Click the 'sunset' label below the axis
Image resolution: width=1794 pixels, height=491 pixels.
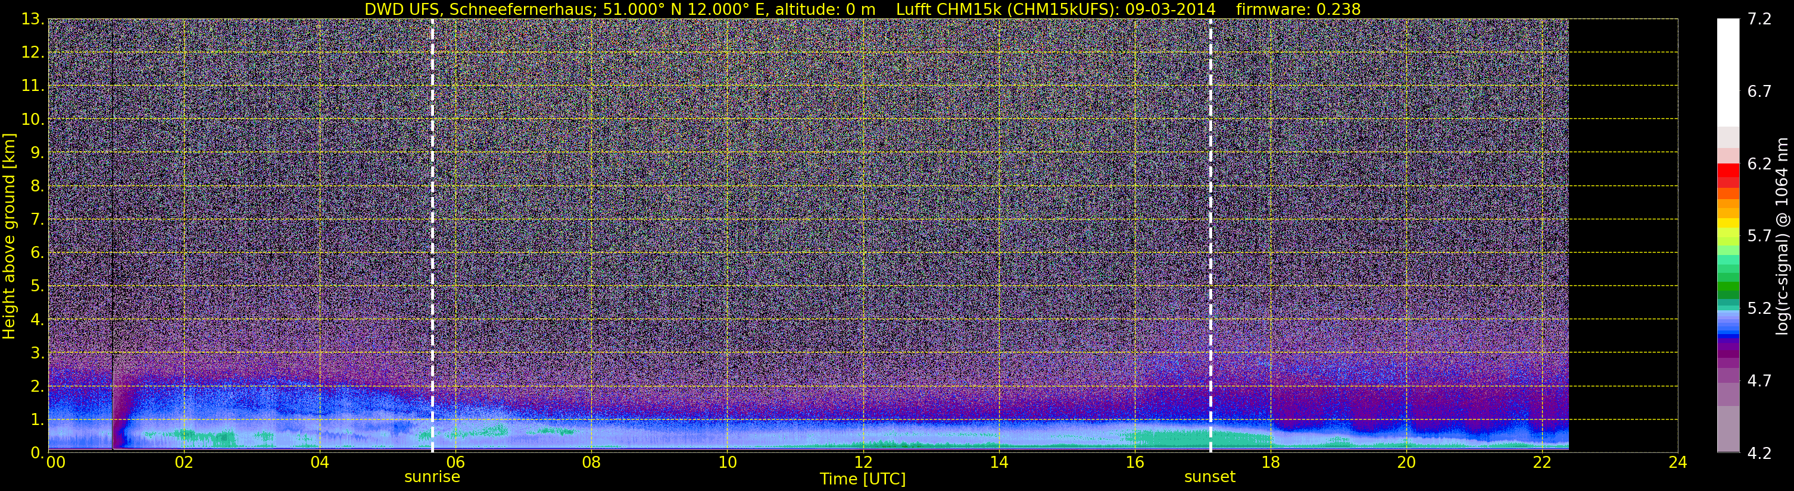(x=1210, y=477)
